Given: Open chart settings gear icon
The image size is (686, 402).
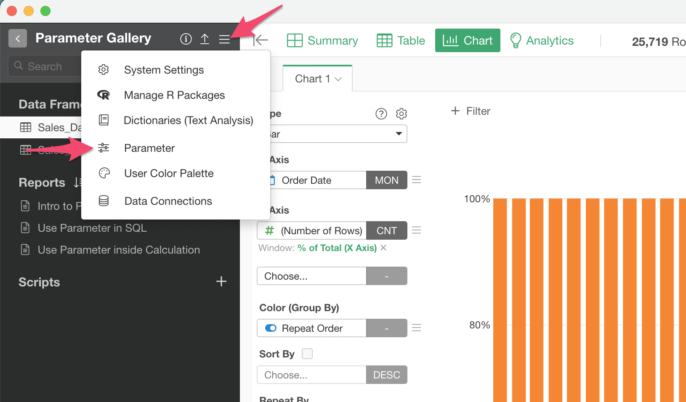Looking at the screenshot, I should 401,114.
